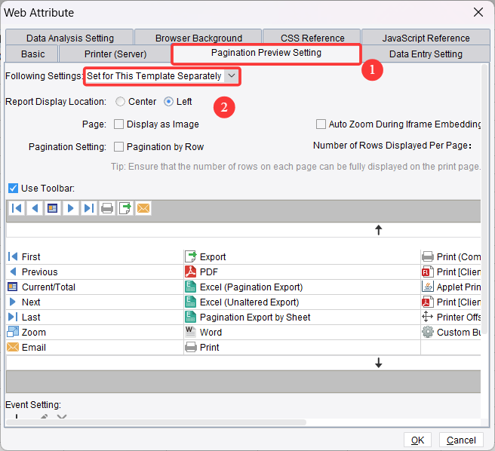Viewport: 495px width, 451px height.
Task: Select the Applet Print option
Action: tap(451, 287)
